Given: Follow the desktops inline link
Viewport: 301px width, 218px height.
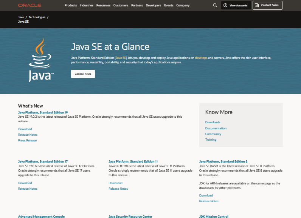Looking at the screenshot, I should [201, 58].
